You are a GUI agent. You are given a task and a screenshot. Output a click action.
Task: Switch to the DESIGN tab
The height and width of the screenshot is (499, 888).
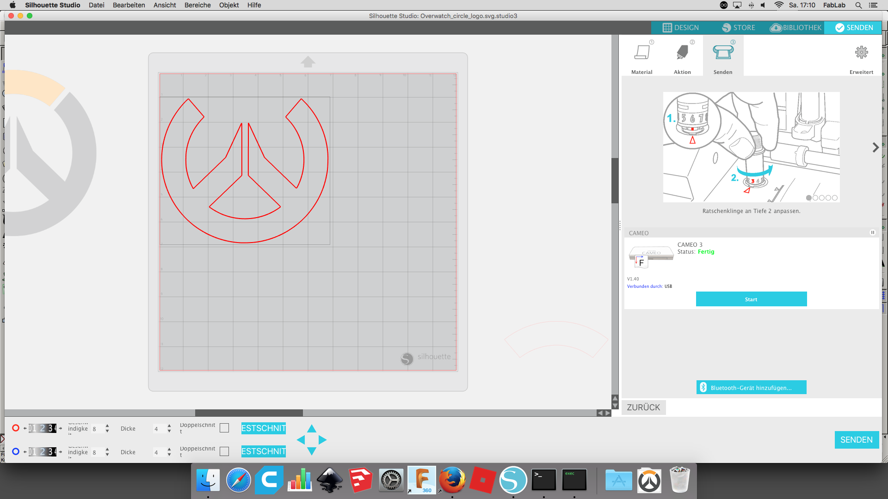click(x=680, y=28)
